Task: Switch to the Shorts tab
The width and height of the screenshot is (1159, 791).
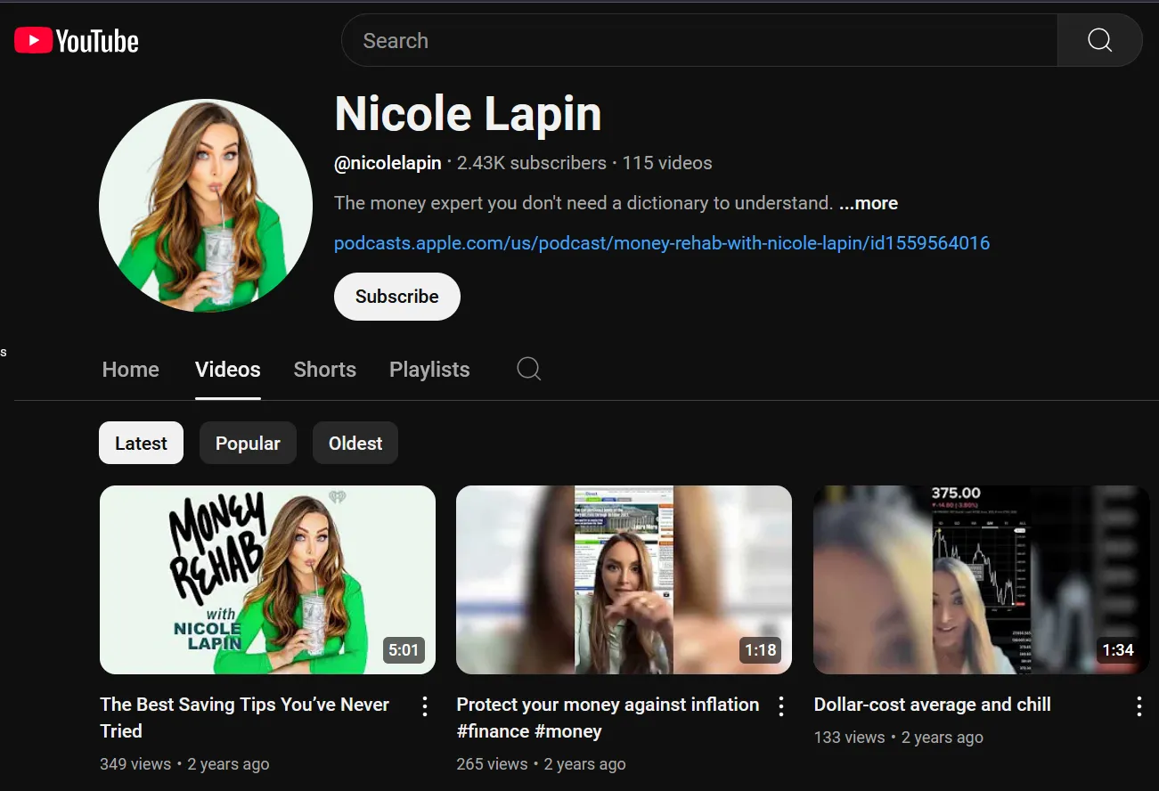Action: (324, 370)
